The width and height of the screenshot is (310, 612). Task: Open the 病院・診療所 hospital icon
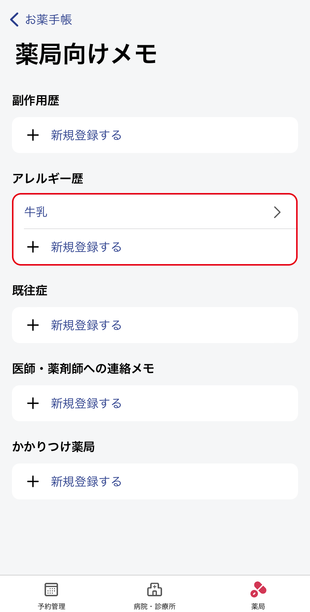[155, 589]
